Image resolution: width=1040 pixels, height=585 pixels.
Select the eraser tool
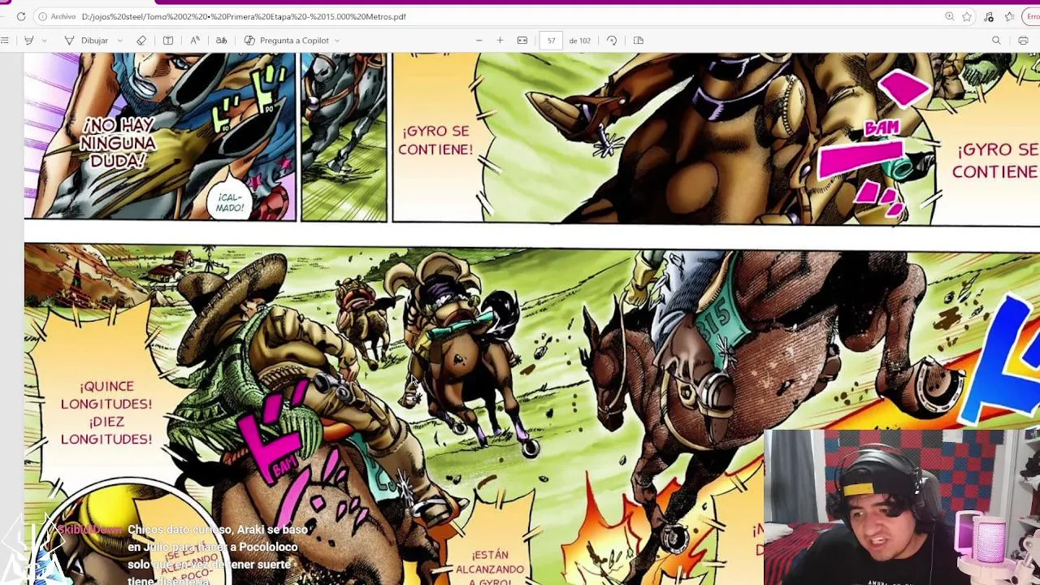pos(141,41)
